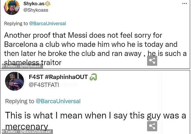Click share icon on Shyko.as tweet
The height and width of the screenshot is (134, 191).
pos(152,61)
